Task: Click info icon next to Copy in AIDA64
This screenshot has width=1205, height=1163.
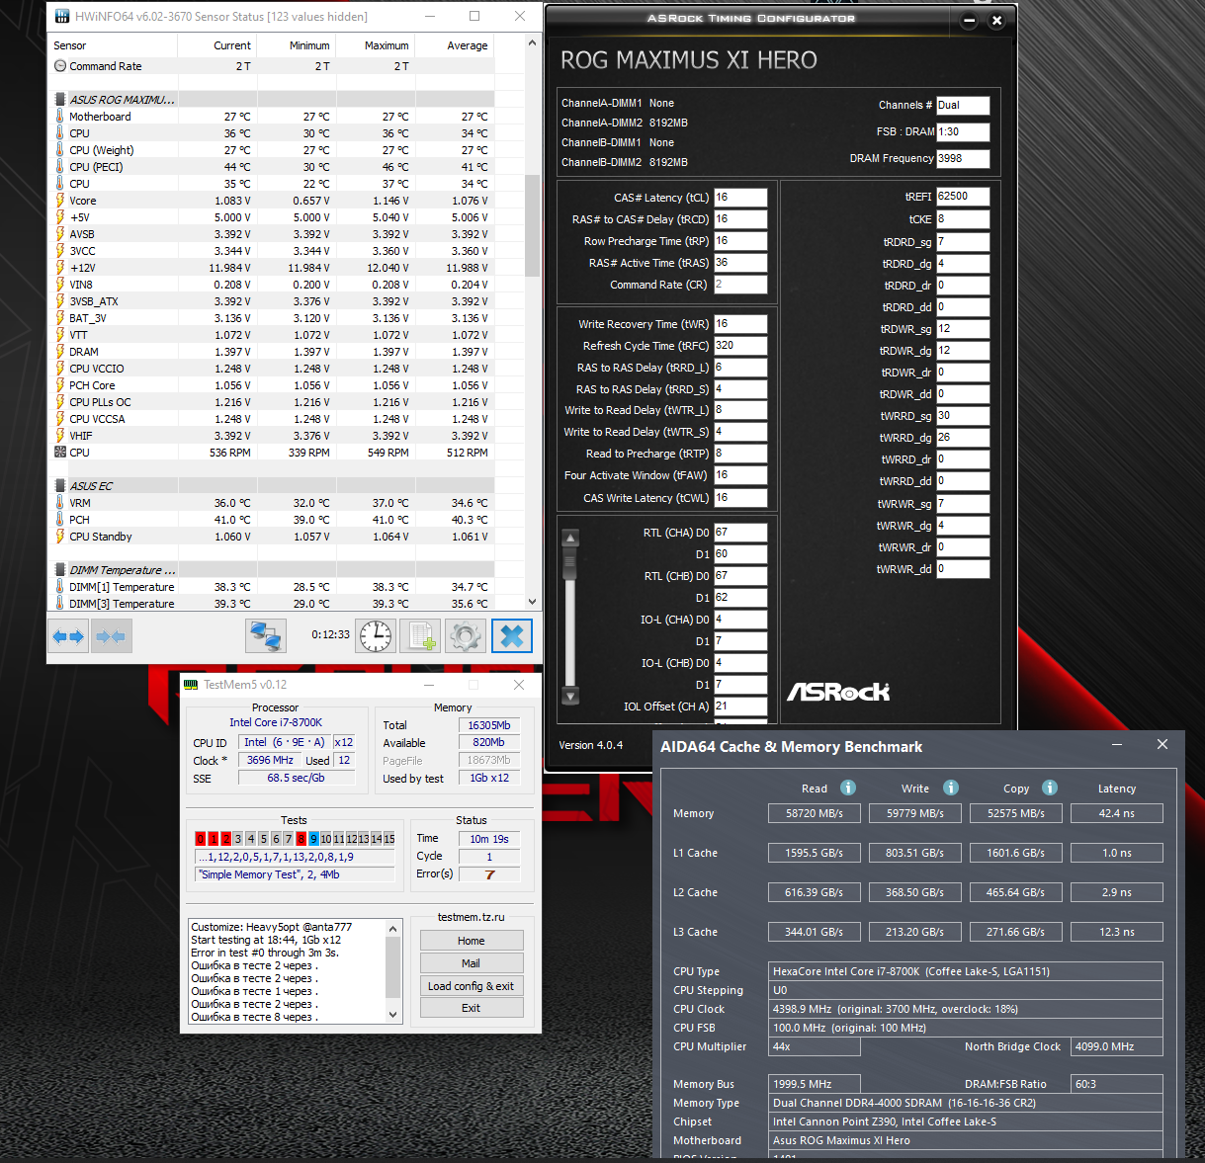Action: 1050,788
